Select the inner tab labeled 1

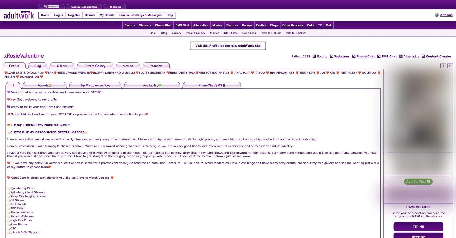click(13, 85)
